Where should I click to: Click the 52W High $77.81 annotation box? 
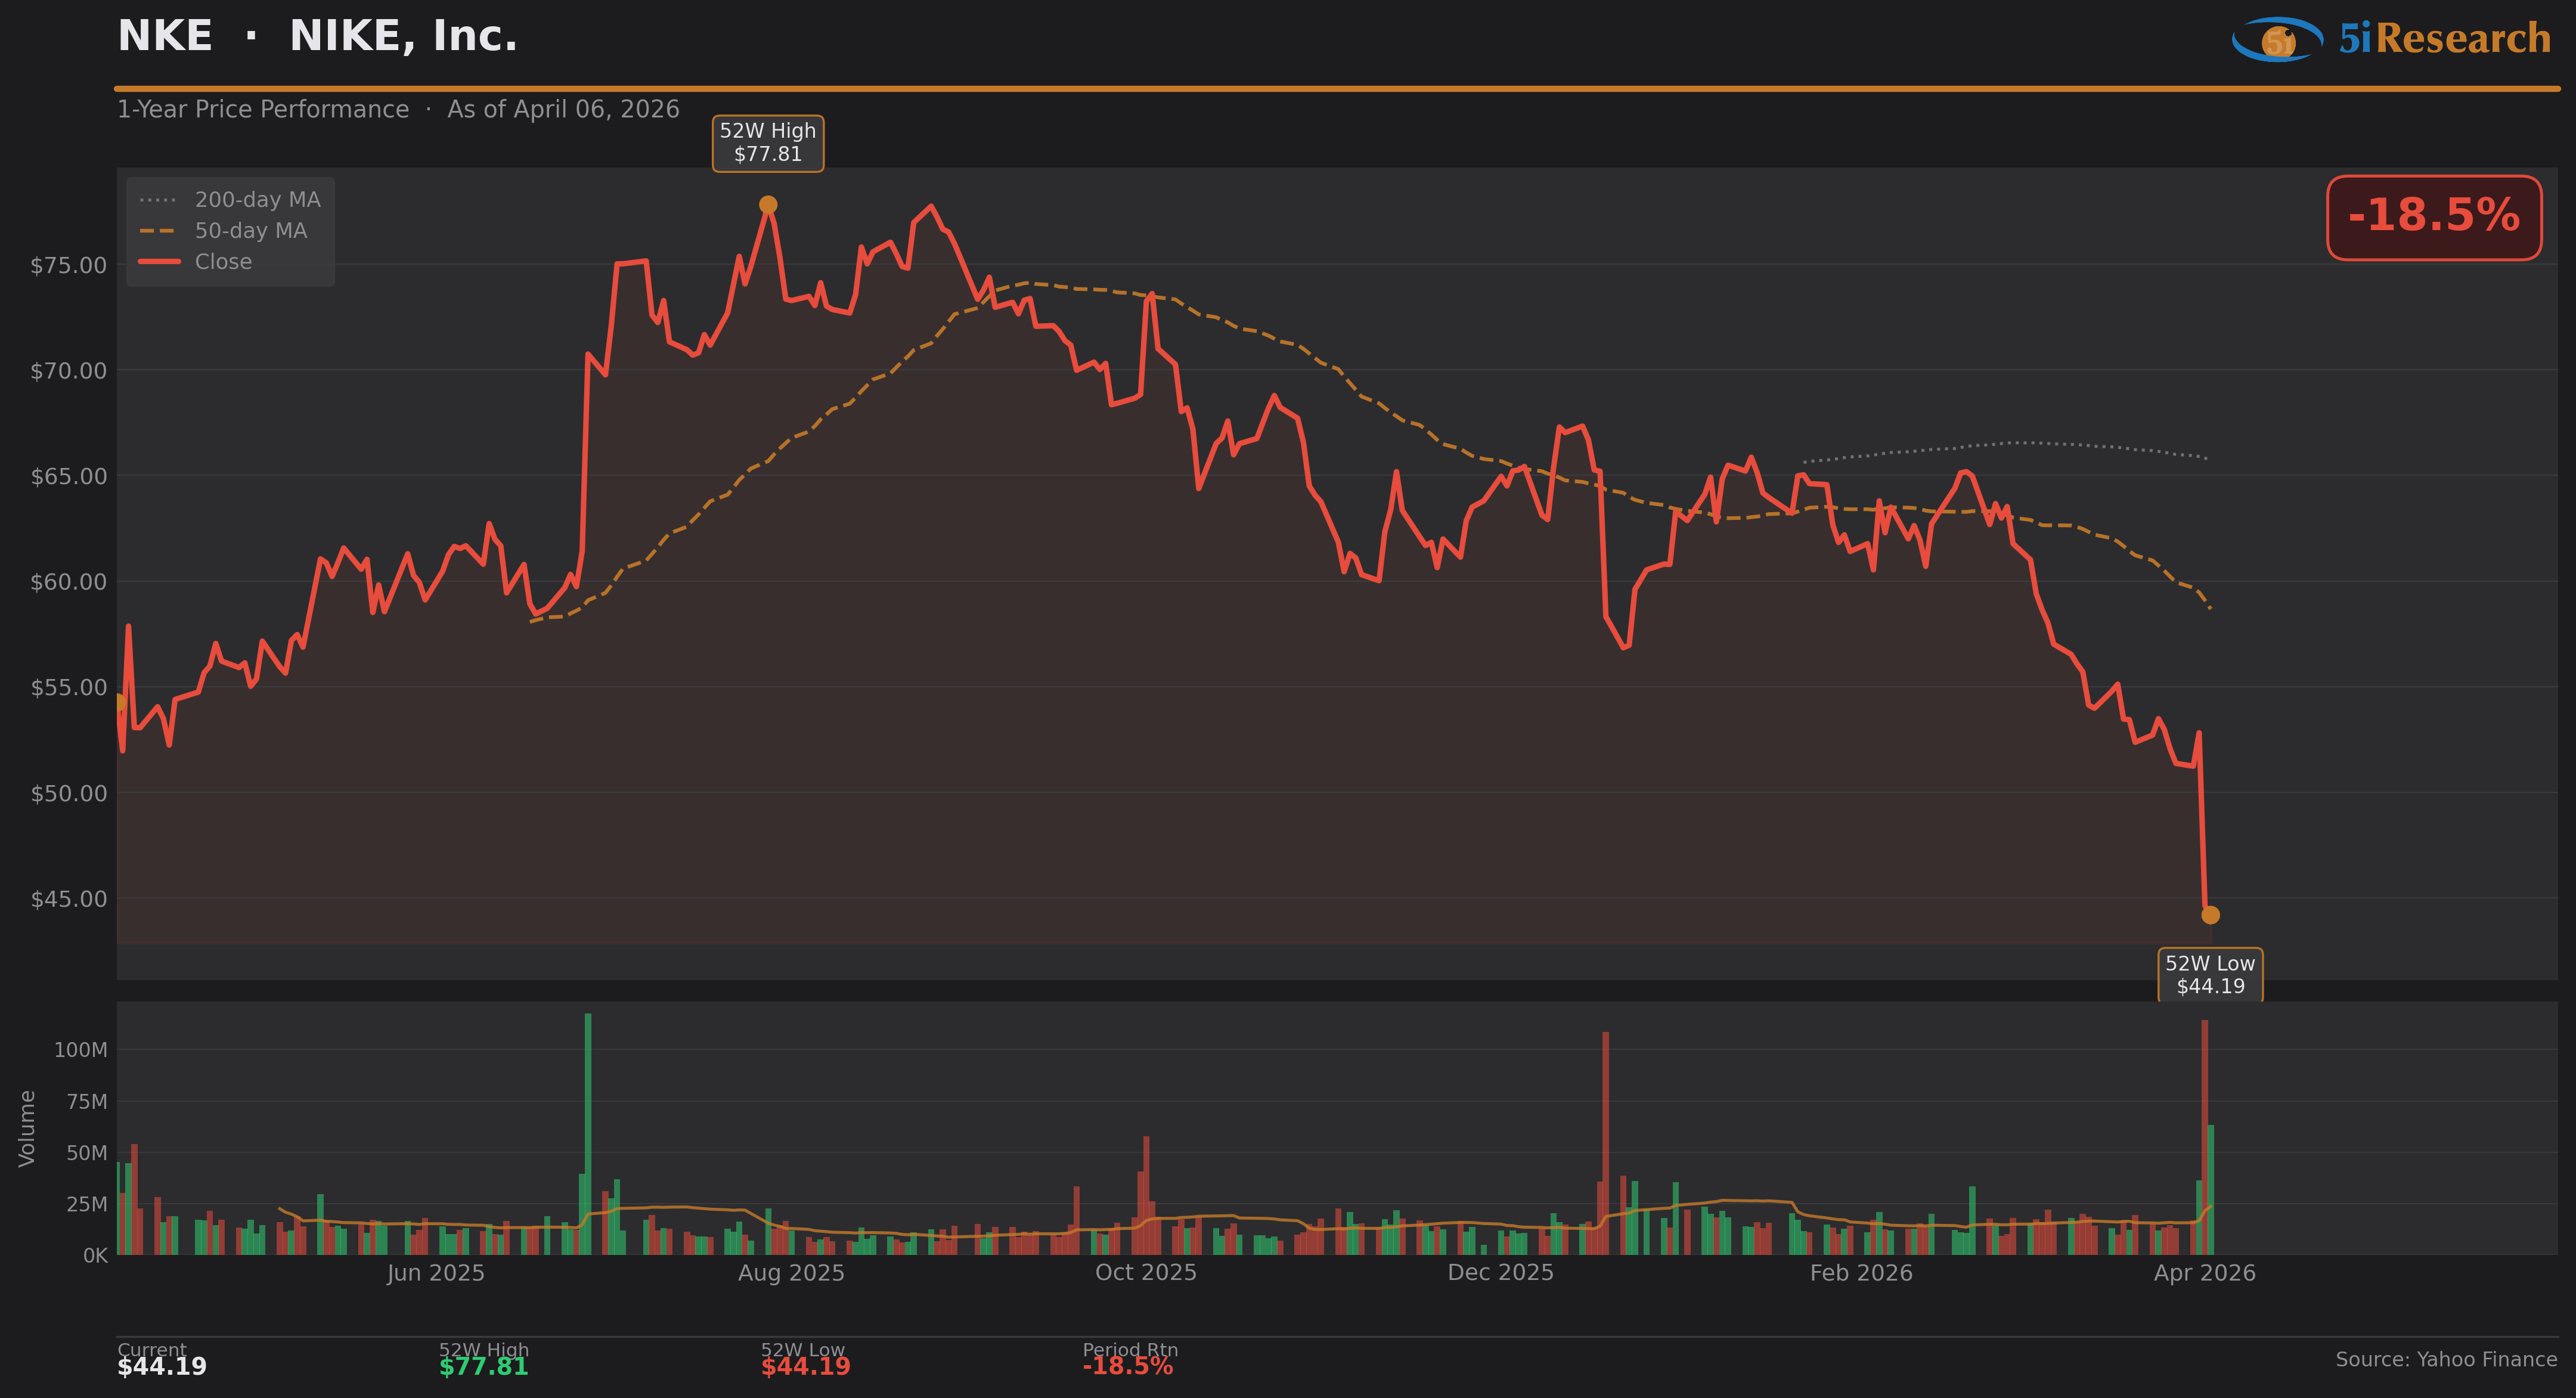768,143
